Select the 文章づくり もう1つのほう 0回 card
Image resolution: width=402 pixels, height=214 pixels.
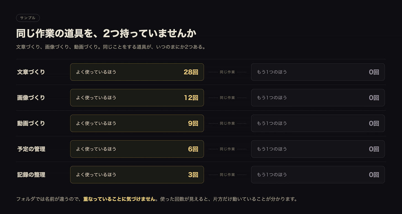tap(318, 72)
